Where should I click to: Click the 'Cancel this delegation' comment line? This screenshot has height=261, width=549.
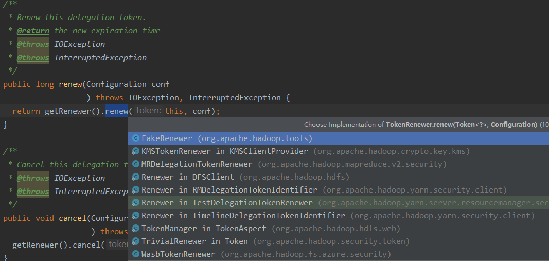[x=72, y=165]
